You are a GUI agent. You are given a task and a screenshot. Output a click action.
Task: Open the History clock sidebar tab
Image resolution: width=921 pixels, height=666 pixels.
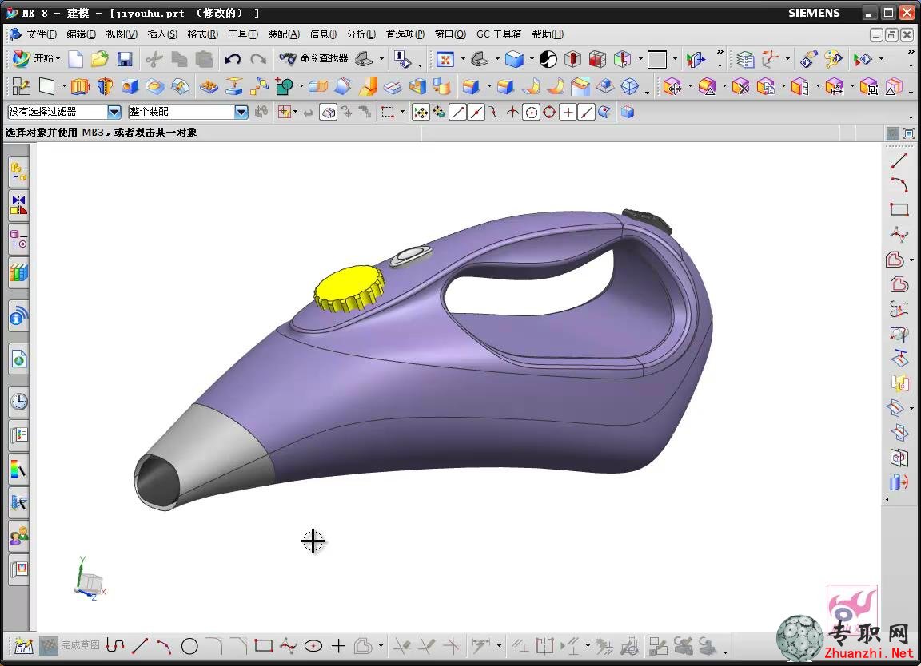[x=19, y=402]
